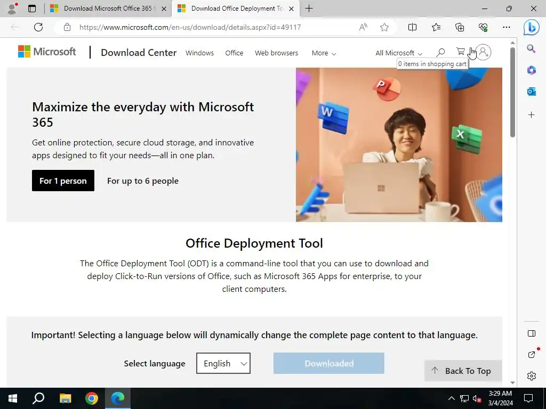
Task: Close the Office Deployment Tool tab
Action: point(292,9)
